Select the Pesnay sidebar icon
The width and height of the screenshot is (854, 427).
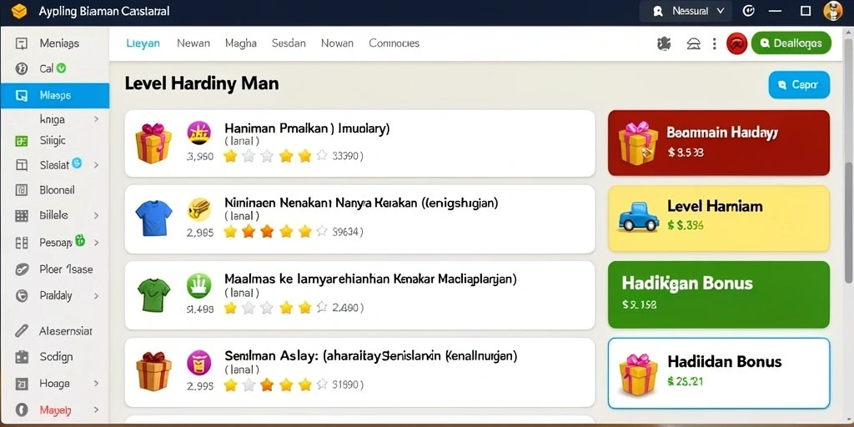point(21,243)
